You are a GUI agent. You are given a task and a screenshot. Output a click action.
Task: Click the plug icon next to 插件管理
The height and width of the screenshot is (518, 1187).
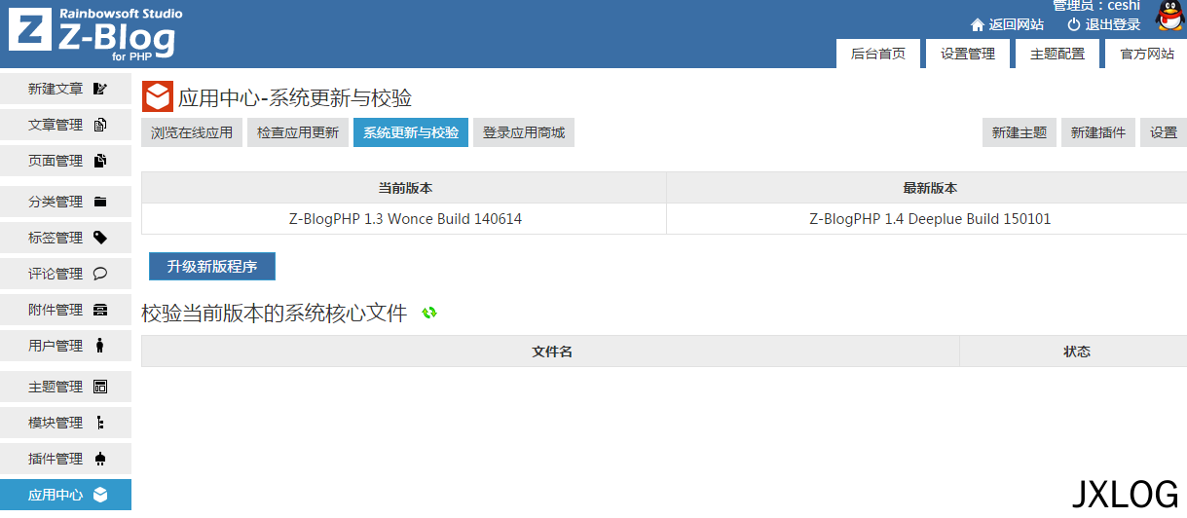pyautogui.click(x=99, y=459)
